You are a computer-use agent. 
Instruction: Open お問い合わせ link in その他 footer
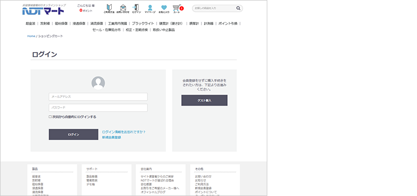click(x=203, y=176)
